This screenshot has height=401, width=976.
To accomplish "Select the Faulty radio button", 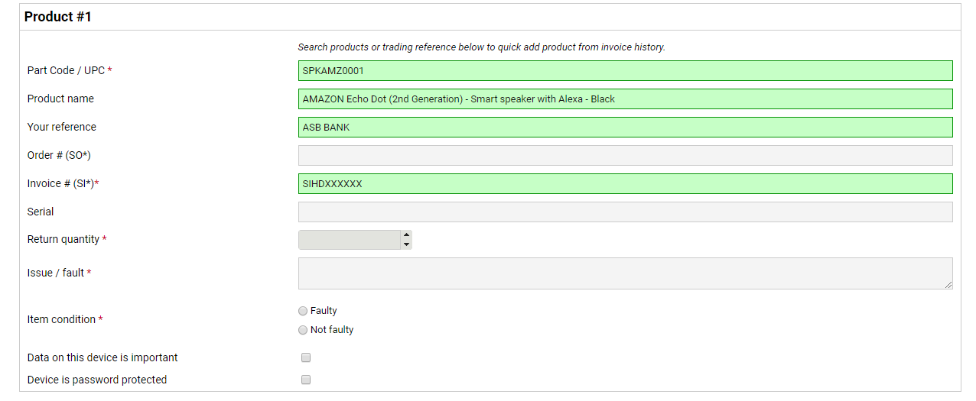I will pos(303,311).
